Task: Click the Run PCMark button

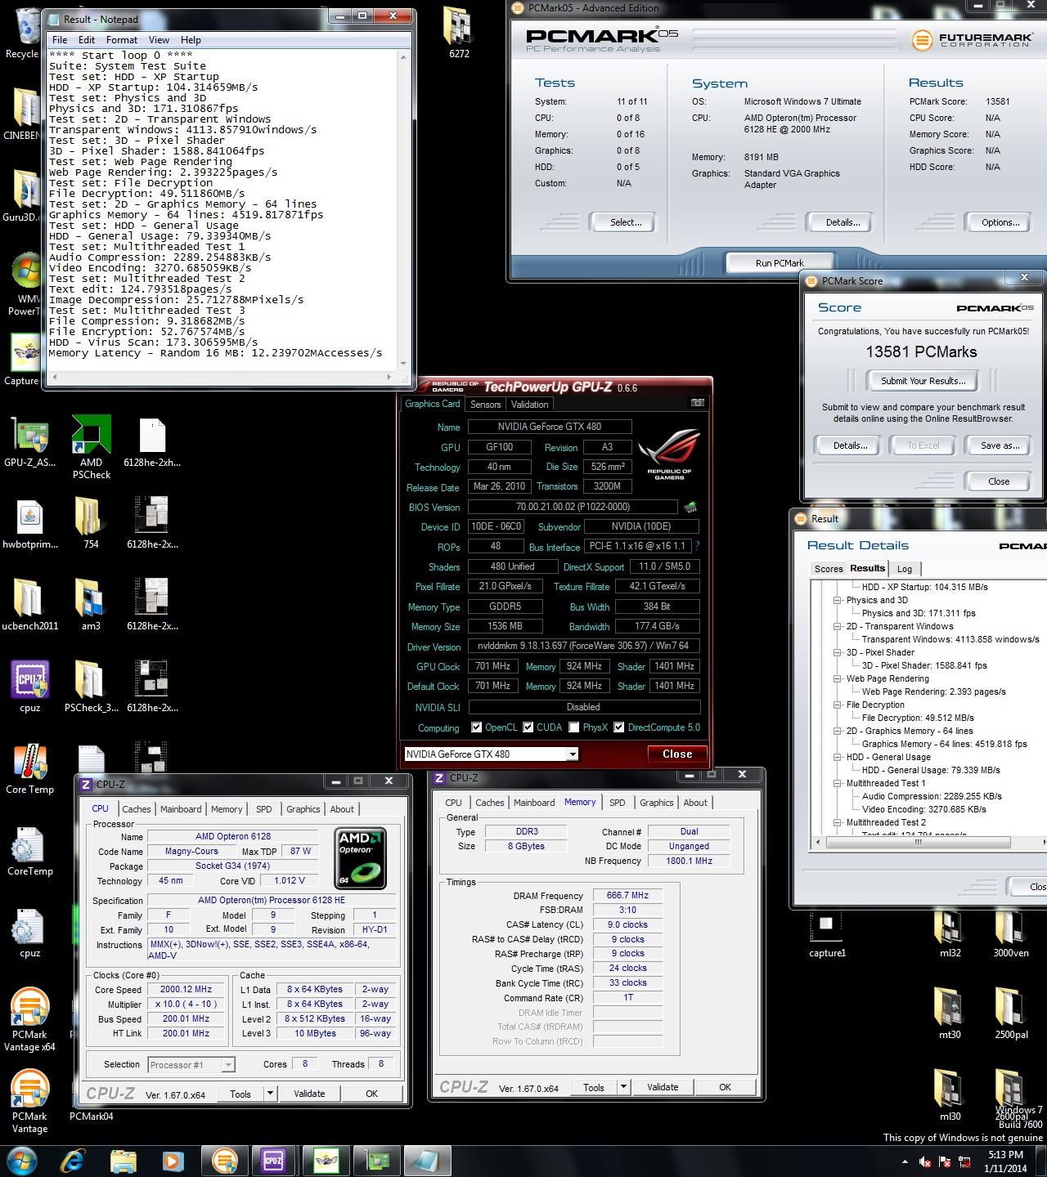Action: pos(780,263)
